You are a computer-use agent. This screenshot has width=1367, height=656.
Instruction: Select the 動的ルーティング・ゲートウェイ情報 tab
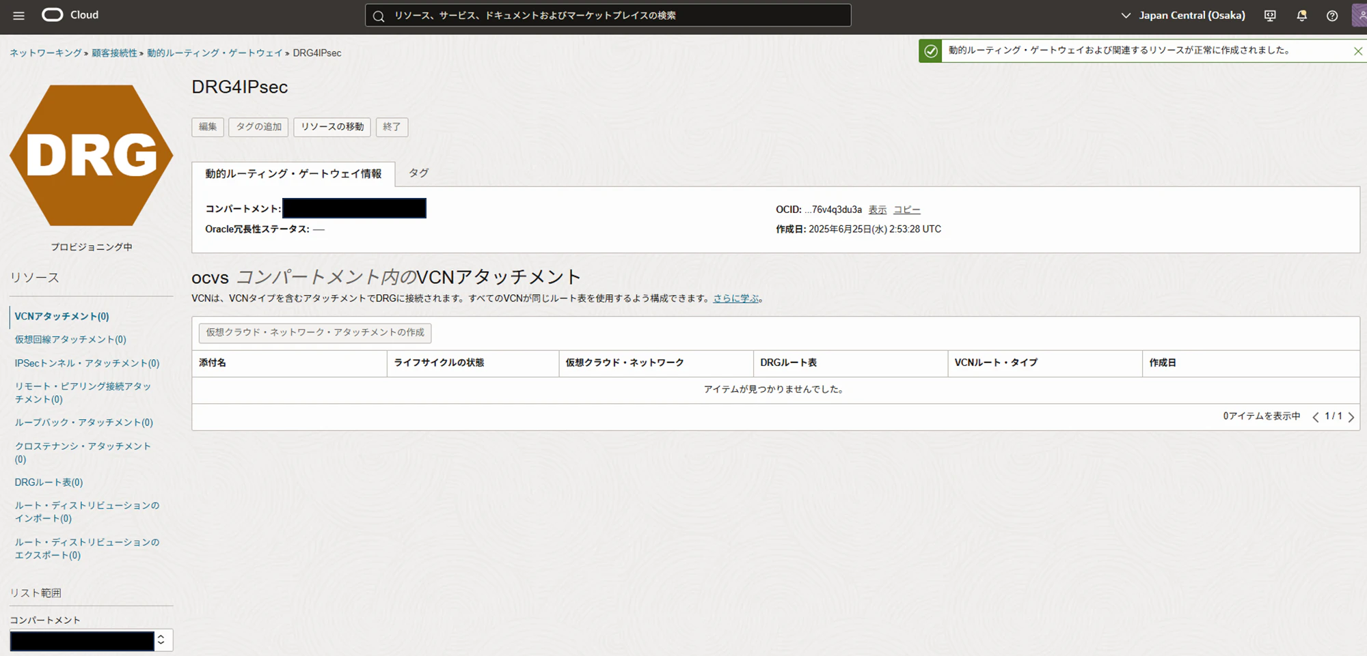click(293, 174)
